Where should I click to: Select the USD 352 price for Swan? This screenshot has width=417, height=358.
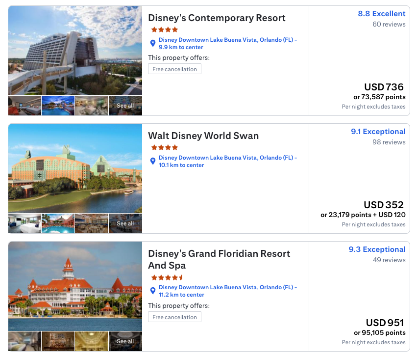coord(384,205)
